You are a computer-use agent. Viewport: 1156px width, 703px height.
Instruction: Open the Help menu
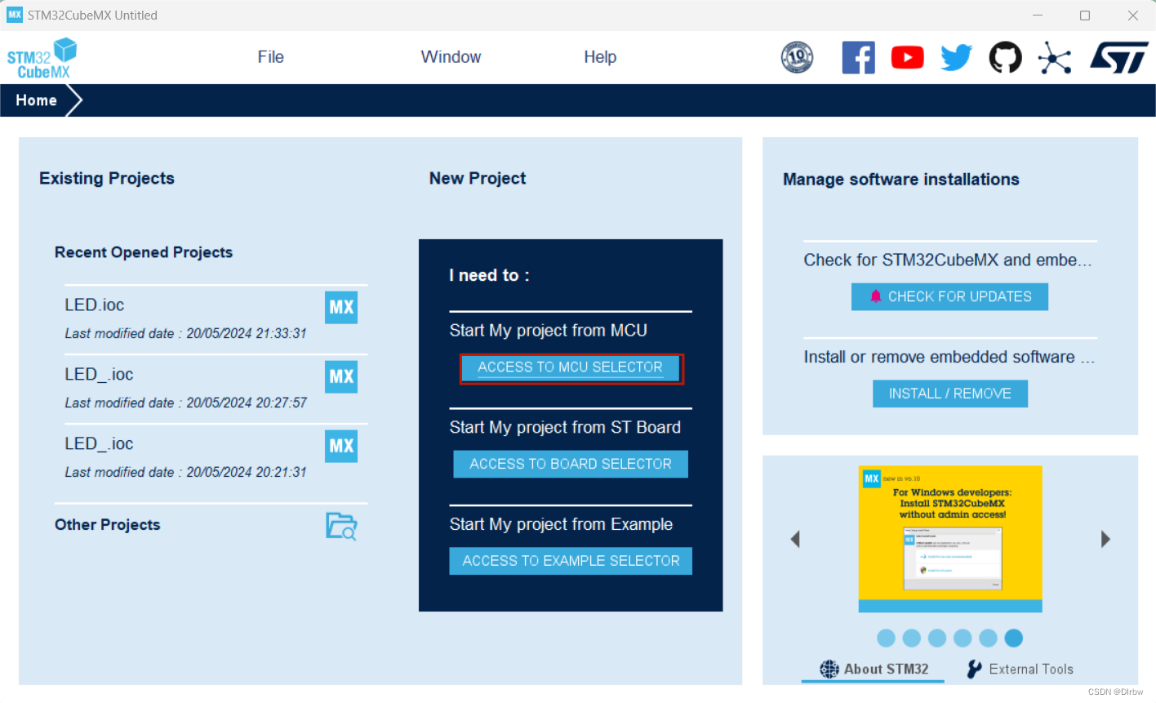(600, 57)
